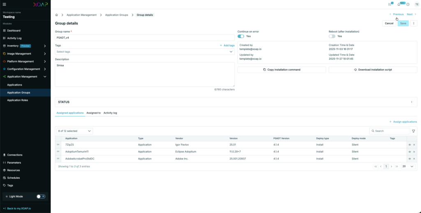Click drag handle icon for AdoptiumTemurin11
Image resolution: width=421 pixels, height=213 pixels.
(58, 152)
